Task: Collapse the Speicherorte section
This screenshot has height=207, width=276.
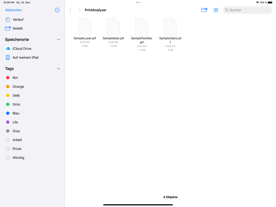Action: (59, 39)
